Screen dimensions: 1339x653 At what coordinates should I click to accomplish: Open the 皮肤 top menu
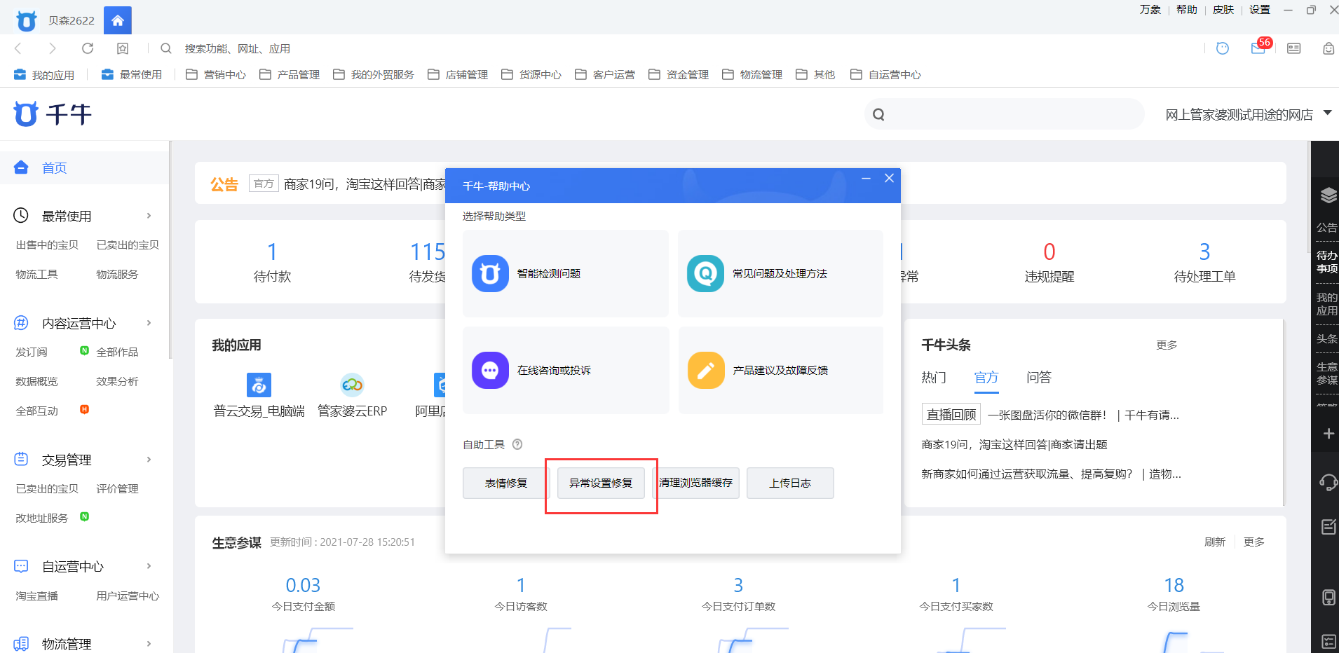click(1223, 10)
